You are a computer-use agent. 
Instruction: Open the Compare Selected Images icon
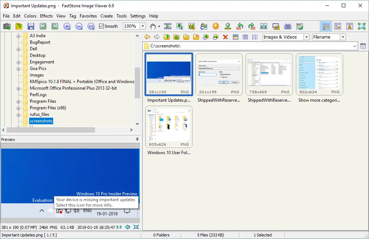tap(264, 26)
